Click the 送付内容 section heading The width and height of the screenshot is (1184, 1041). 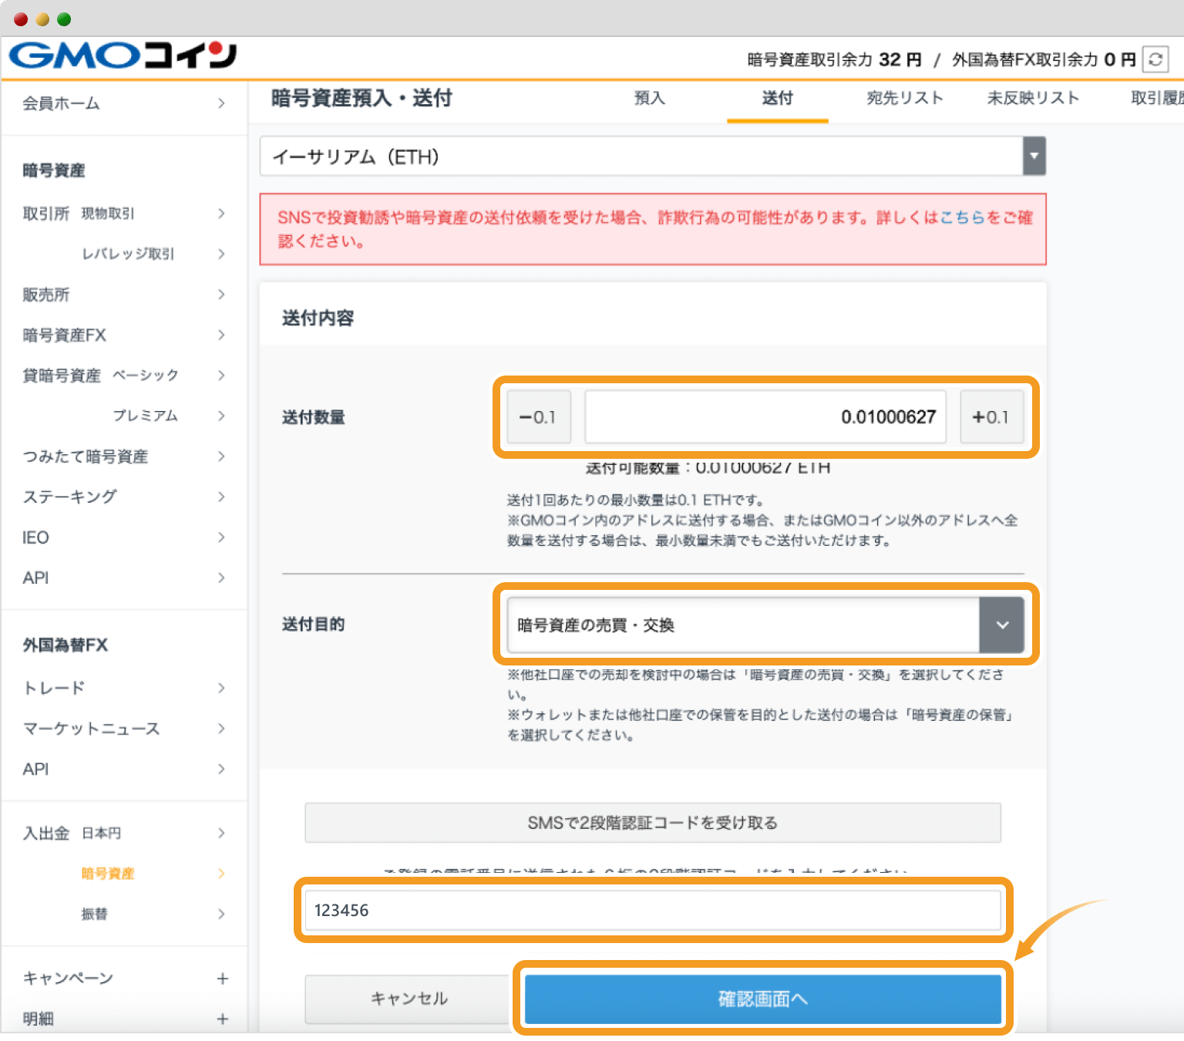point(318,318)
